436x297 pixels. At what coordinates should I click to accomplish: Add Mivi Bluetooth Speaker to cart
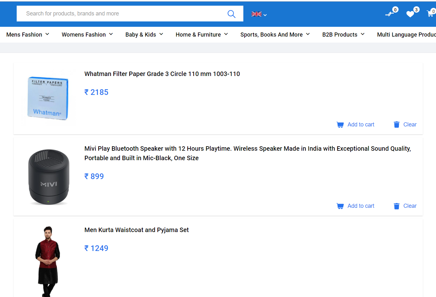pyautogui.click(x=361, y=206)
